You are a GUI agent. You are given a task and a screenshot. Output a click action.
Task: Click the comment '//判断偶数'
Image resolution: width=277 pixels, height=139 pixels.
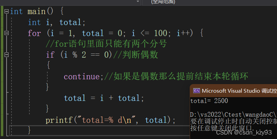[x=135, y=55]
